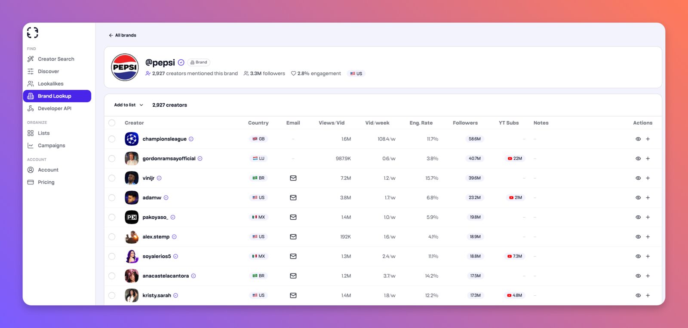Click email icon for anacastelacantora
Screen dimensions: 688x328
(x=293, y=276)
